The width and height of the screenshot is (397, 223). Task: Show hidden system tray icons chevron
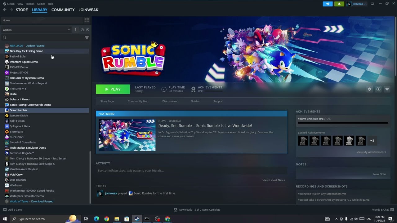click(336, 219)
